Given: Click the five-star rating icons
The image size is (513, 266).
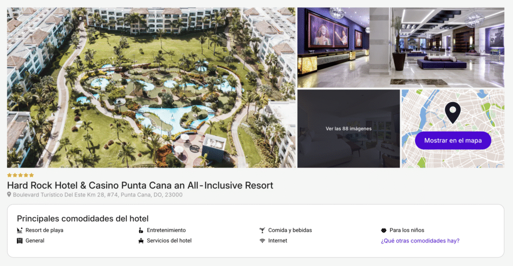Looking at the screenshot, I should 21,175.
